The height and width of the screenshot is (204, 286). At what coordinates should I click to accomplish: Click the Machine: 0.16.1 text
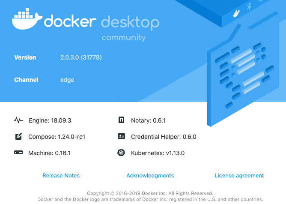point(49,153)
